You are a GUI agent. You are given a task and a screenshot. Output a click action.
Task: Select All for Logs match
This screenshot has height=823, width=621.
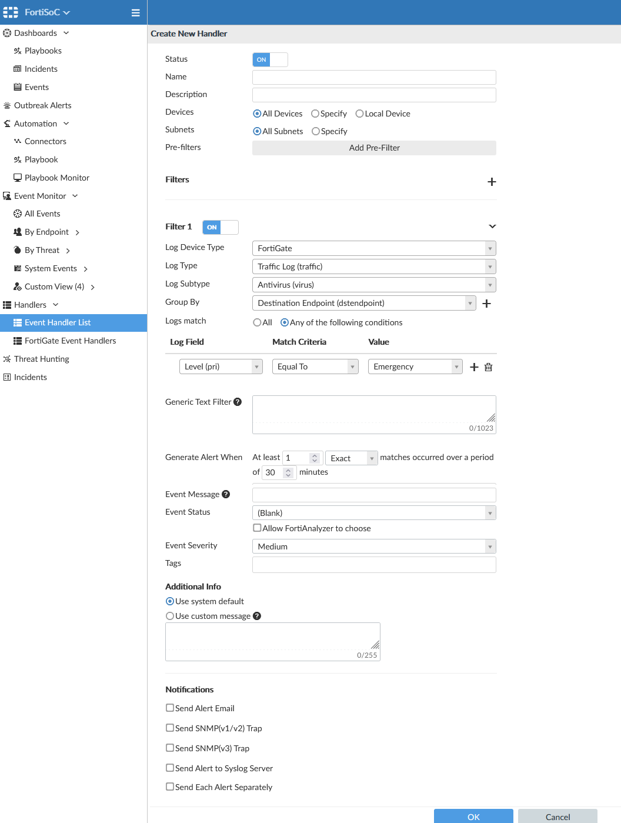tap(257, 322)
